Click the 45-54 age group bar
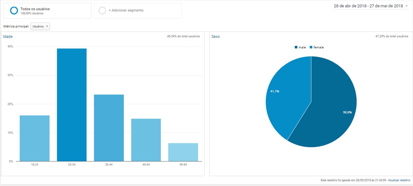This screenshot has height=186, width=413. pyautogui.click(x=146, y=140)
